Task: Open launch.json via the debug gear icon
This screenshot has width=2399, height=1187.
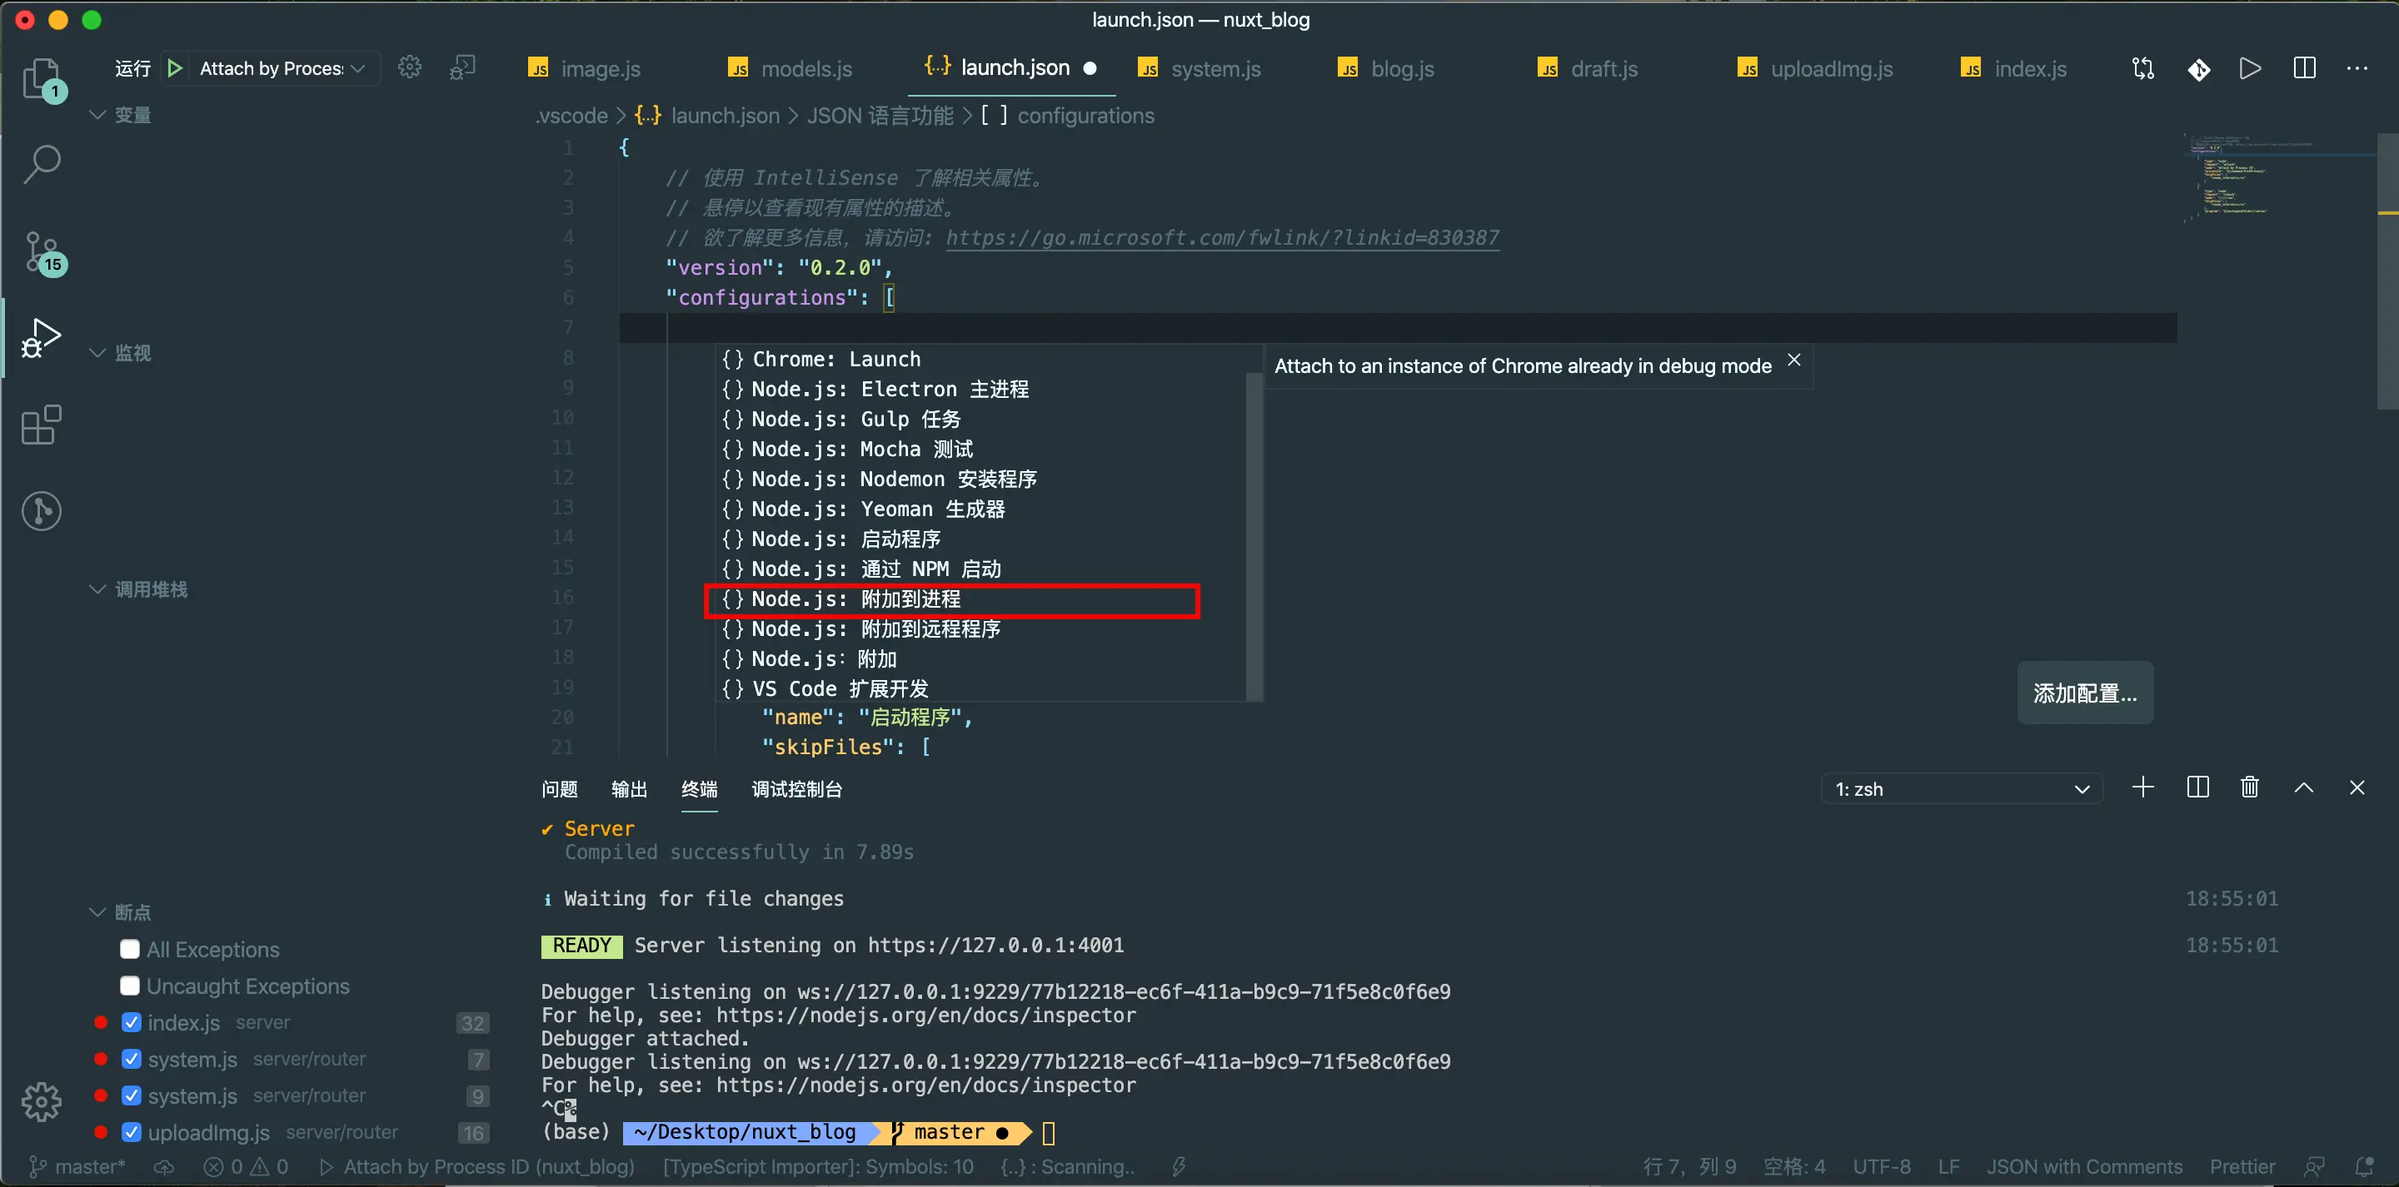Action: [410, 68]
